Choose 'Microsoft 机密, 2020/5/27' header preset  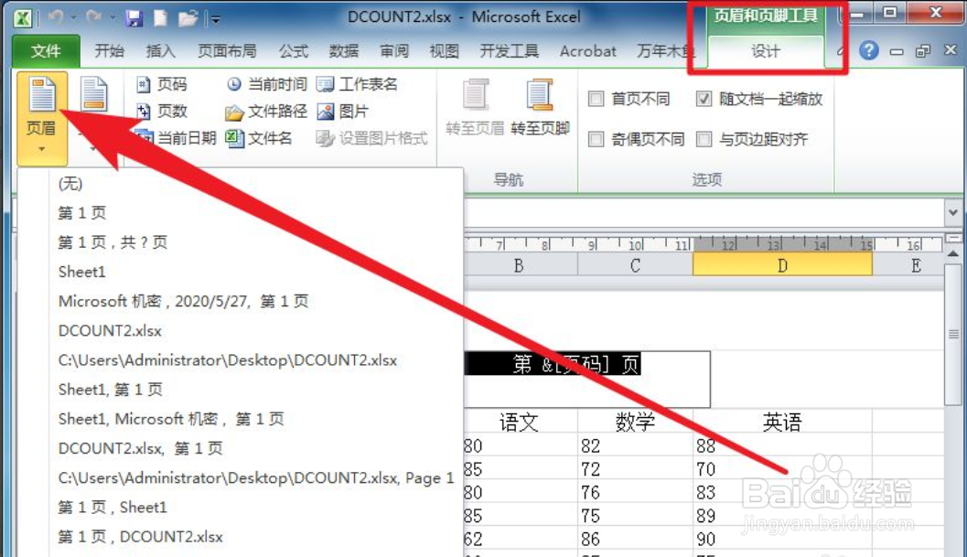pos(241,301)
